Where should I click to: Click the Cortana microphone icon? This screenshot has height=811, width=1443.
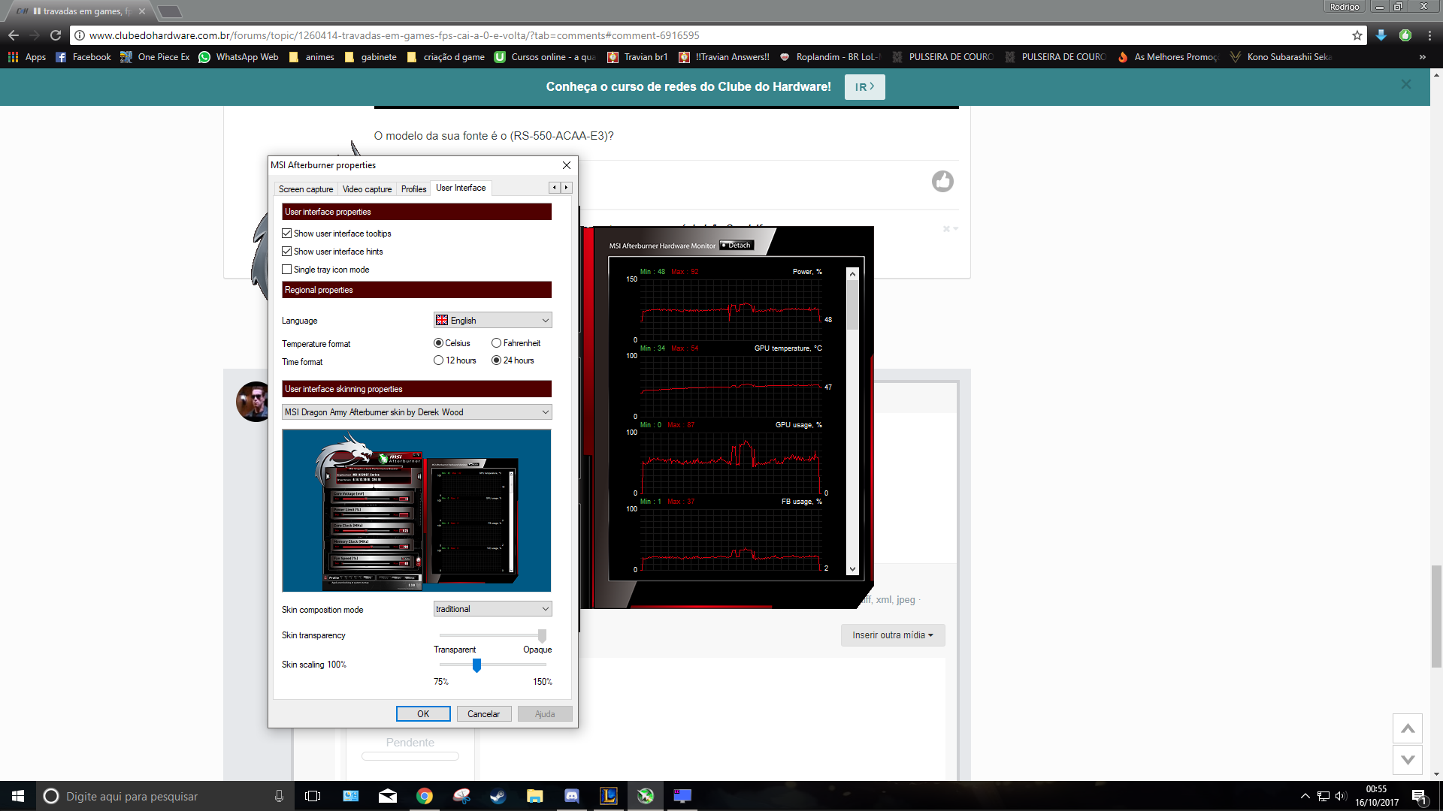(x=279, y=796)
